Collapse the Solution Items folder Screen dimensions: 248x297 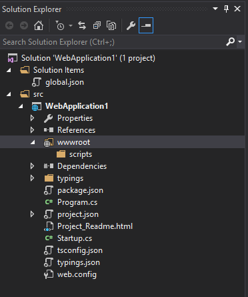coord(9,70)
